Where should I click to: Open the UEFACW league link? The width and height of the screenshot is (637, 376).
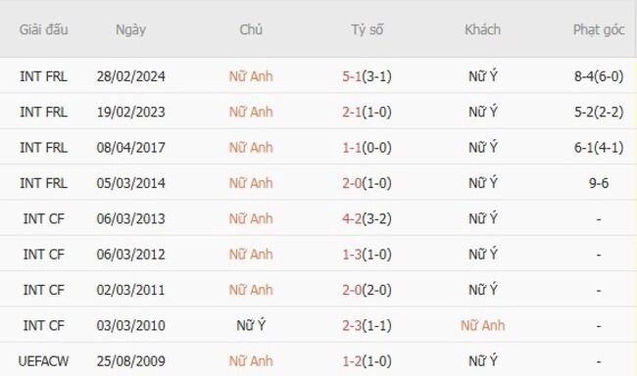coord(43,361)
